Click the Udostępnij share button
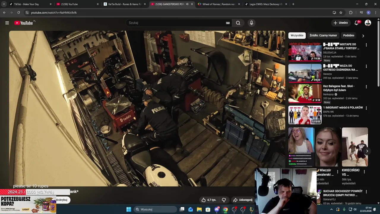 [243, 200]
